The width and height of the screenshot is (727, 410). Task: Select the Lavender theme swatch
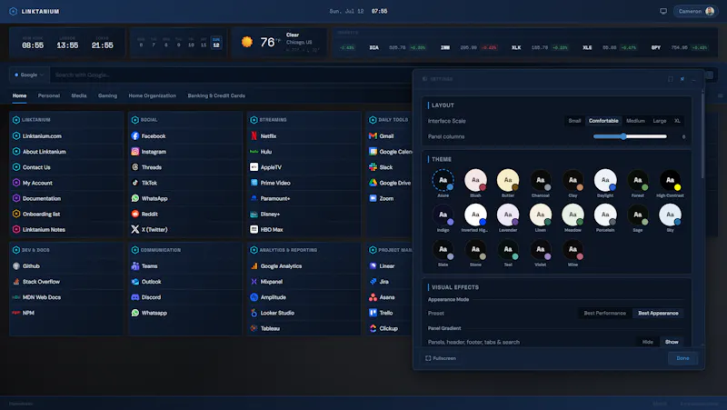coord(508,217)
